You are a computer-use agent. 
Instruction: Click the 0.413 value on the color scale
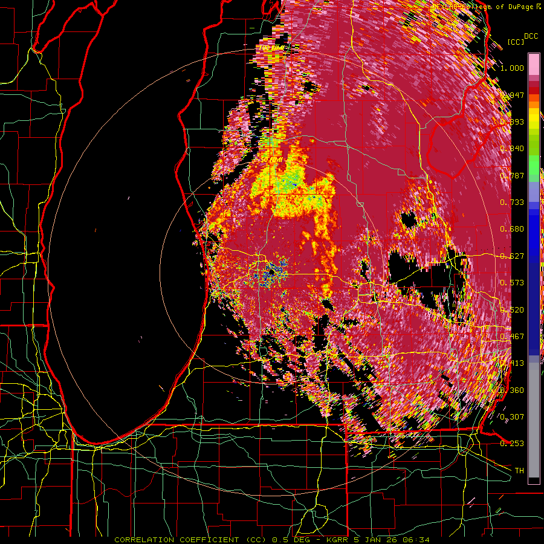(512, 363)
